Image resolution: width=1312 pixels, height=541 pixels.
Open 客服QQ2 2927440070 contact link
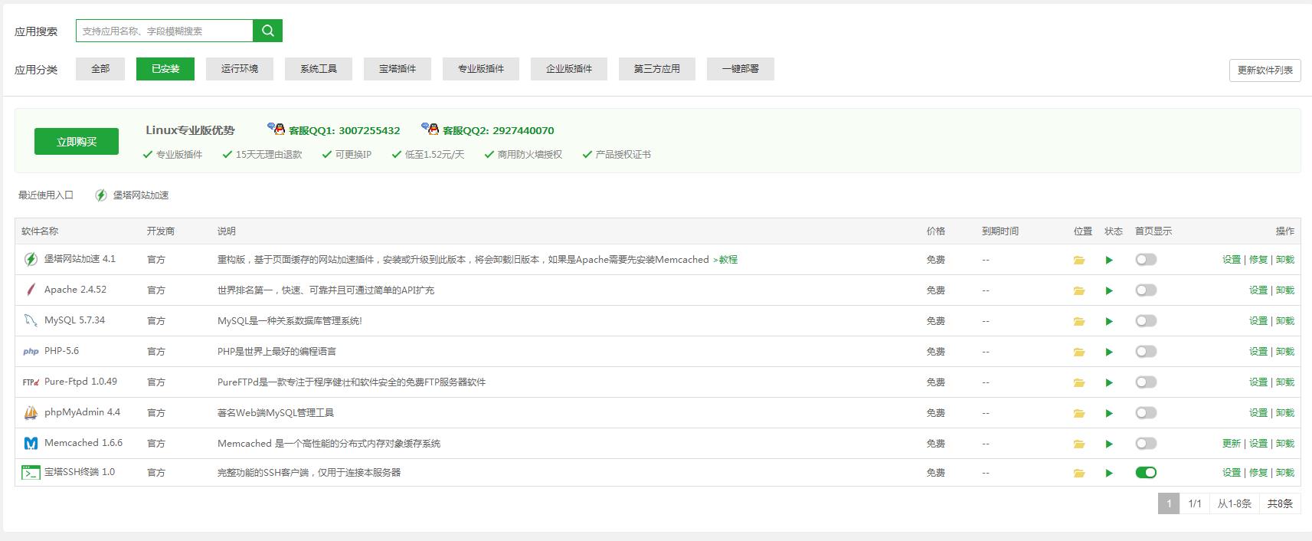(x=488, y=130)
